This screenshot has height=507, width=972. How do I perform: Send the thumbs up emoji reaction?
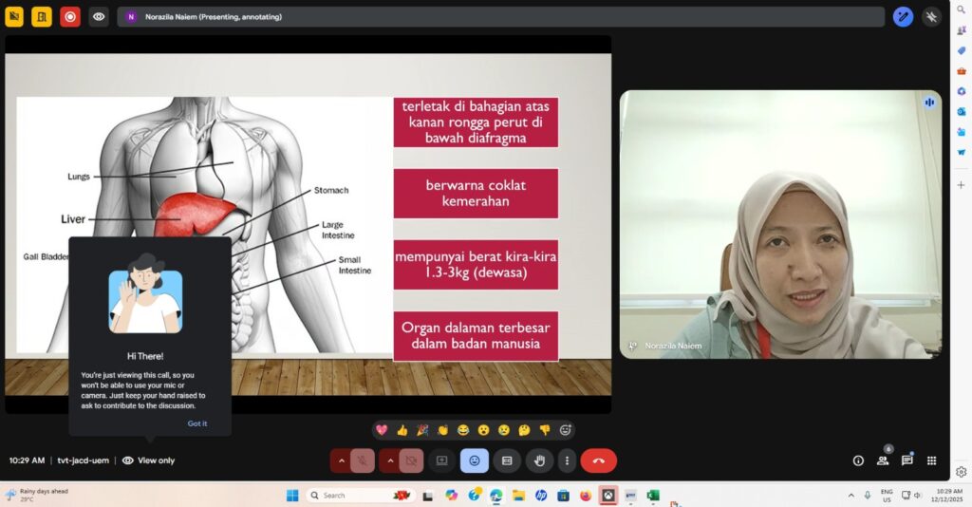click(402, 430)
